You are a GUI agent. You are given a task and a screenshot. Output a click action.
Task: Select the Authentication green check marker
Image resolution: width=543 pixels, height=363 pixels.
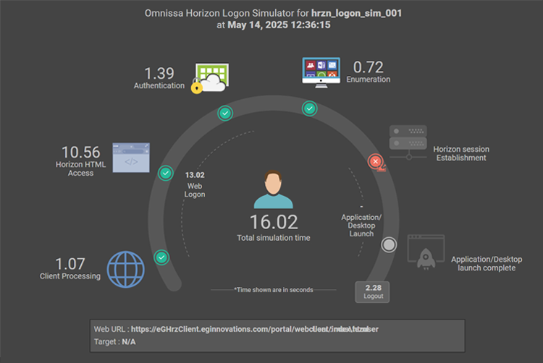click(225, 113)
